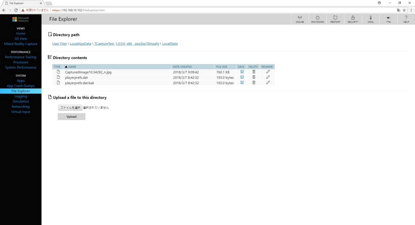Open Chrome three-dot menu

[411, 10]
